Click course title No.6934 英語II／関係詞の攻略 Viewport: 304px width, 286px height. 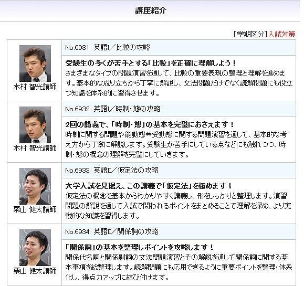pyautogui.click(x=112, y=232)
